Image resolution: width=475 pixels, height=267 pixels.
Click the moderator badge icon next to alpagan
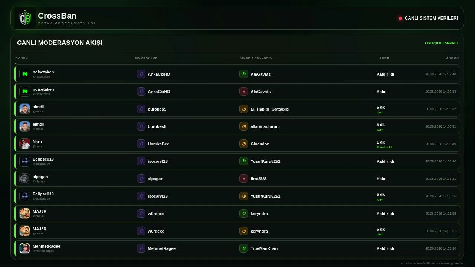click(141, 179)
